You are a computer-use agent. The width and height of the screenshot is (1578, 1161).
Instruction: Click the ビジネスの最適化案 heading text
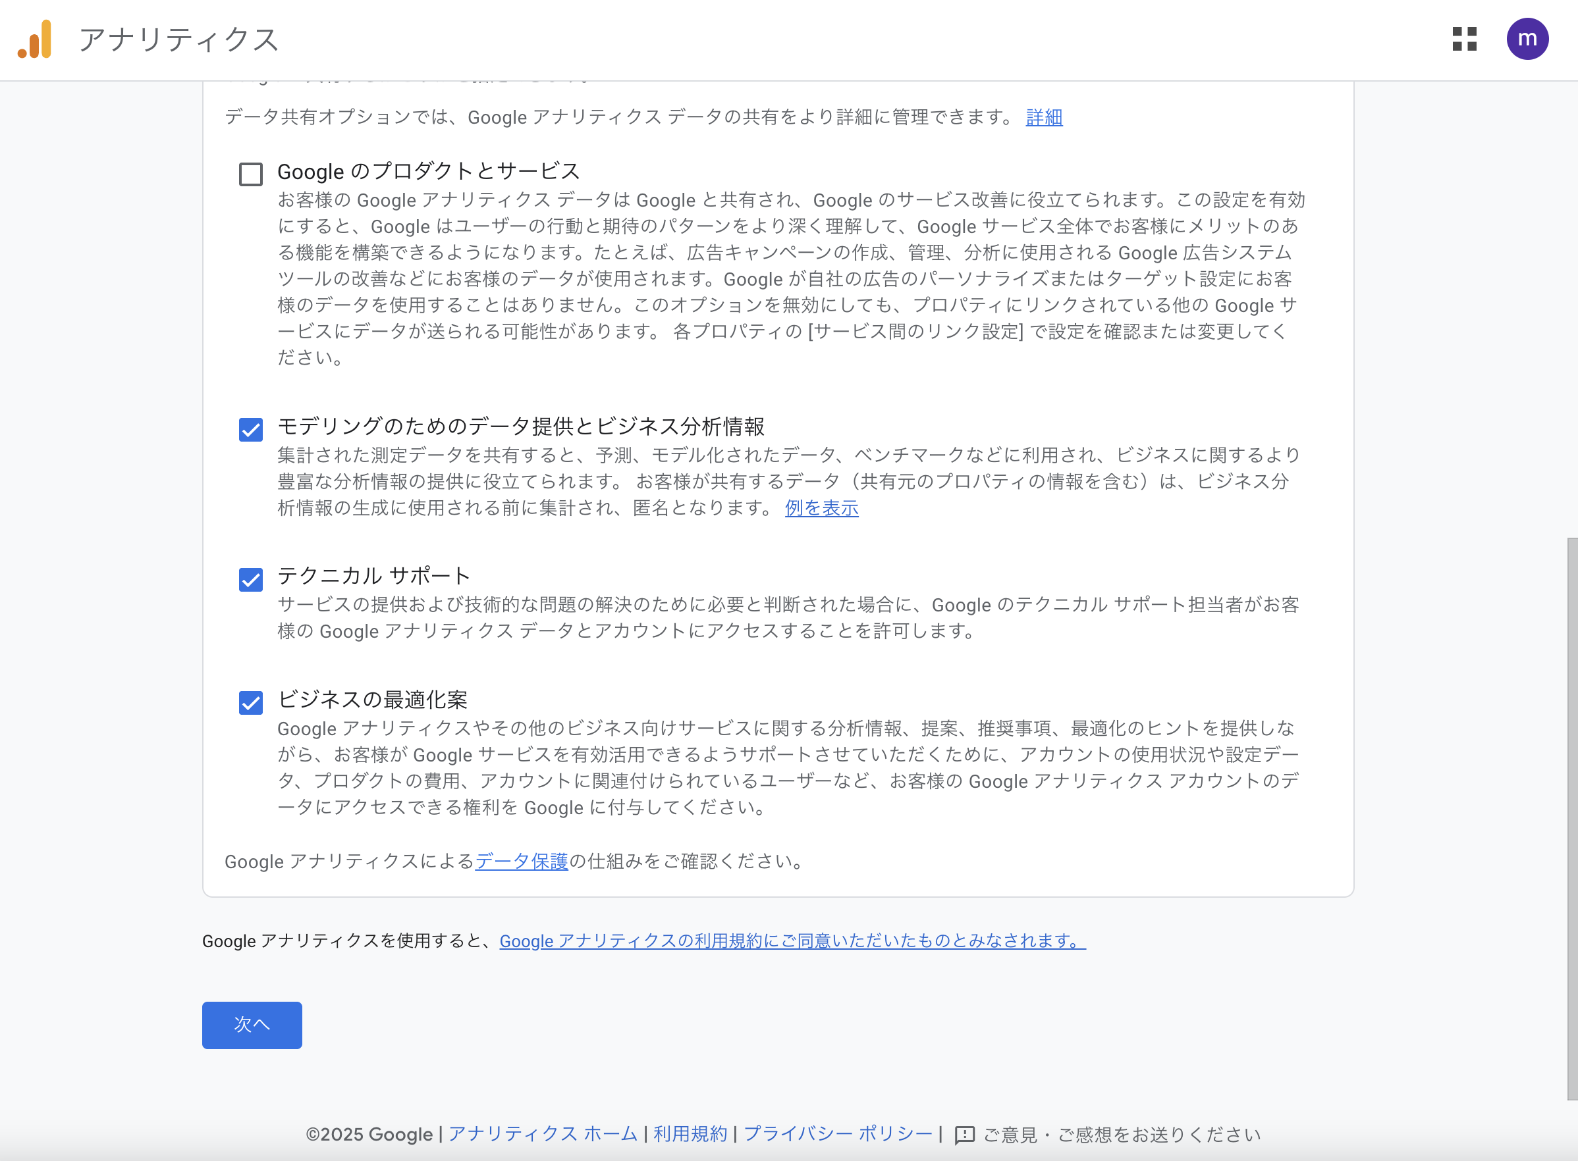(373, 699)
